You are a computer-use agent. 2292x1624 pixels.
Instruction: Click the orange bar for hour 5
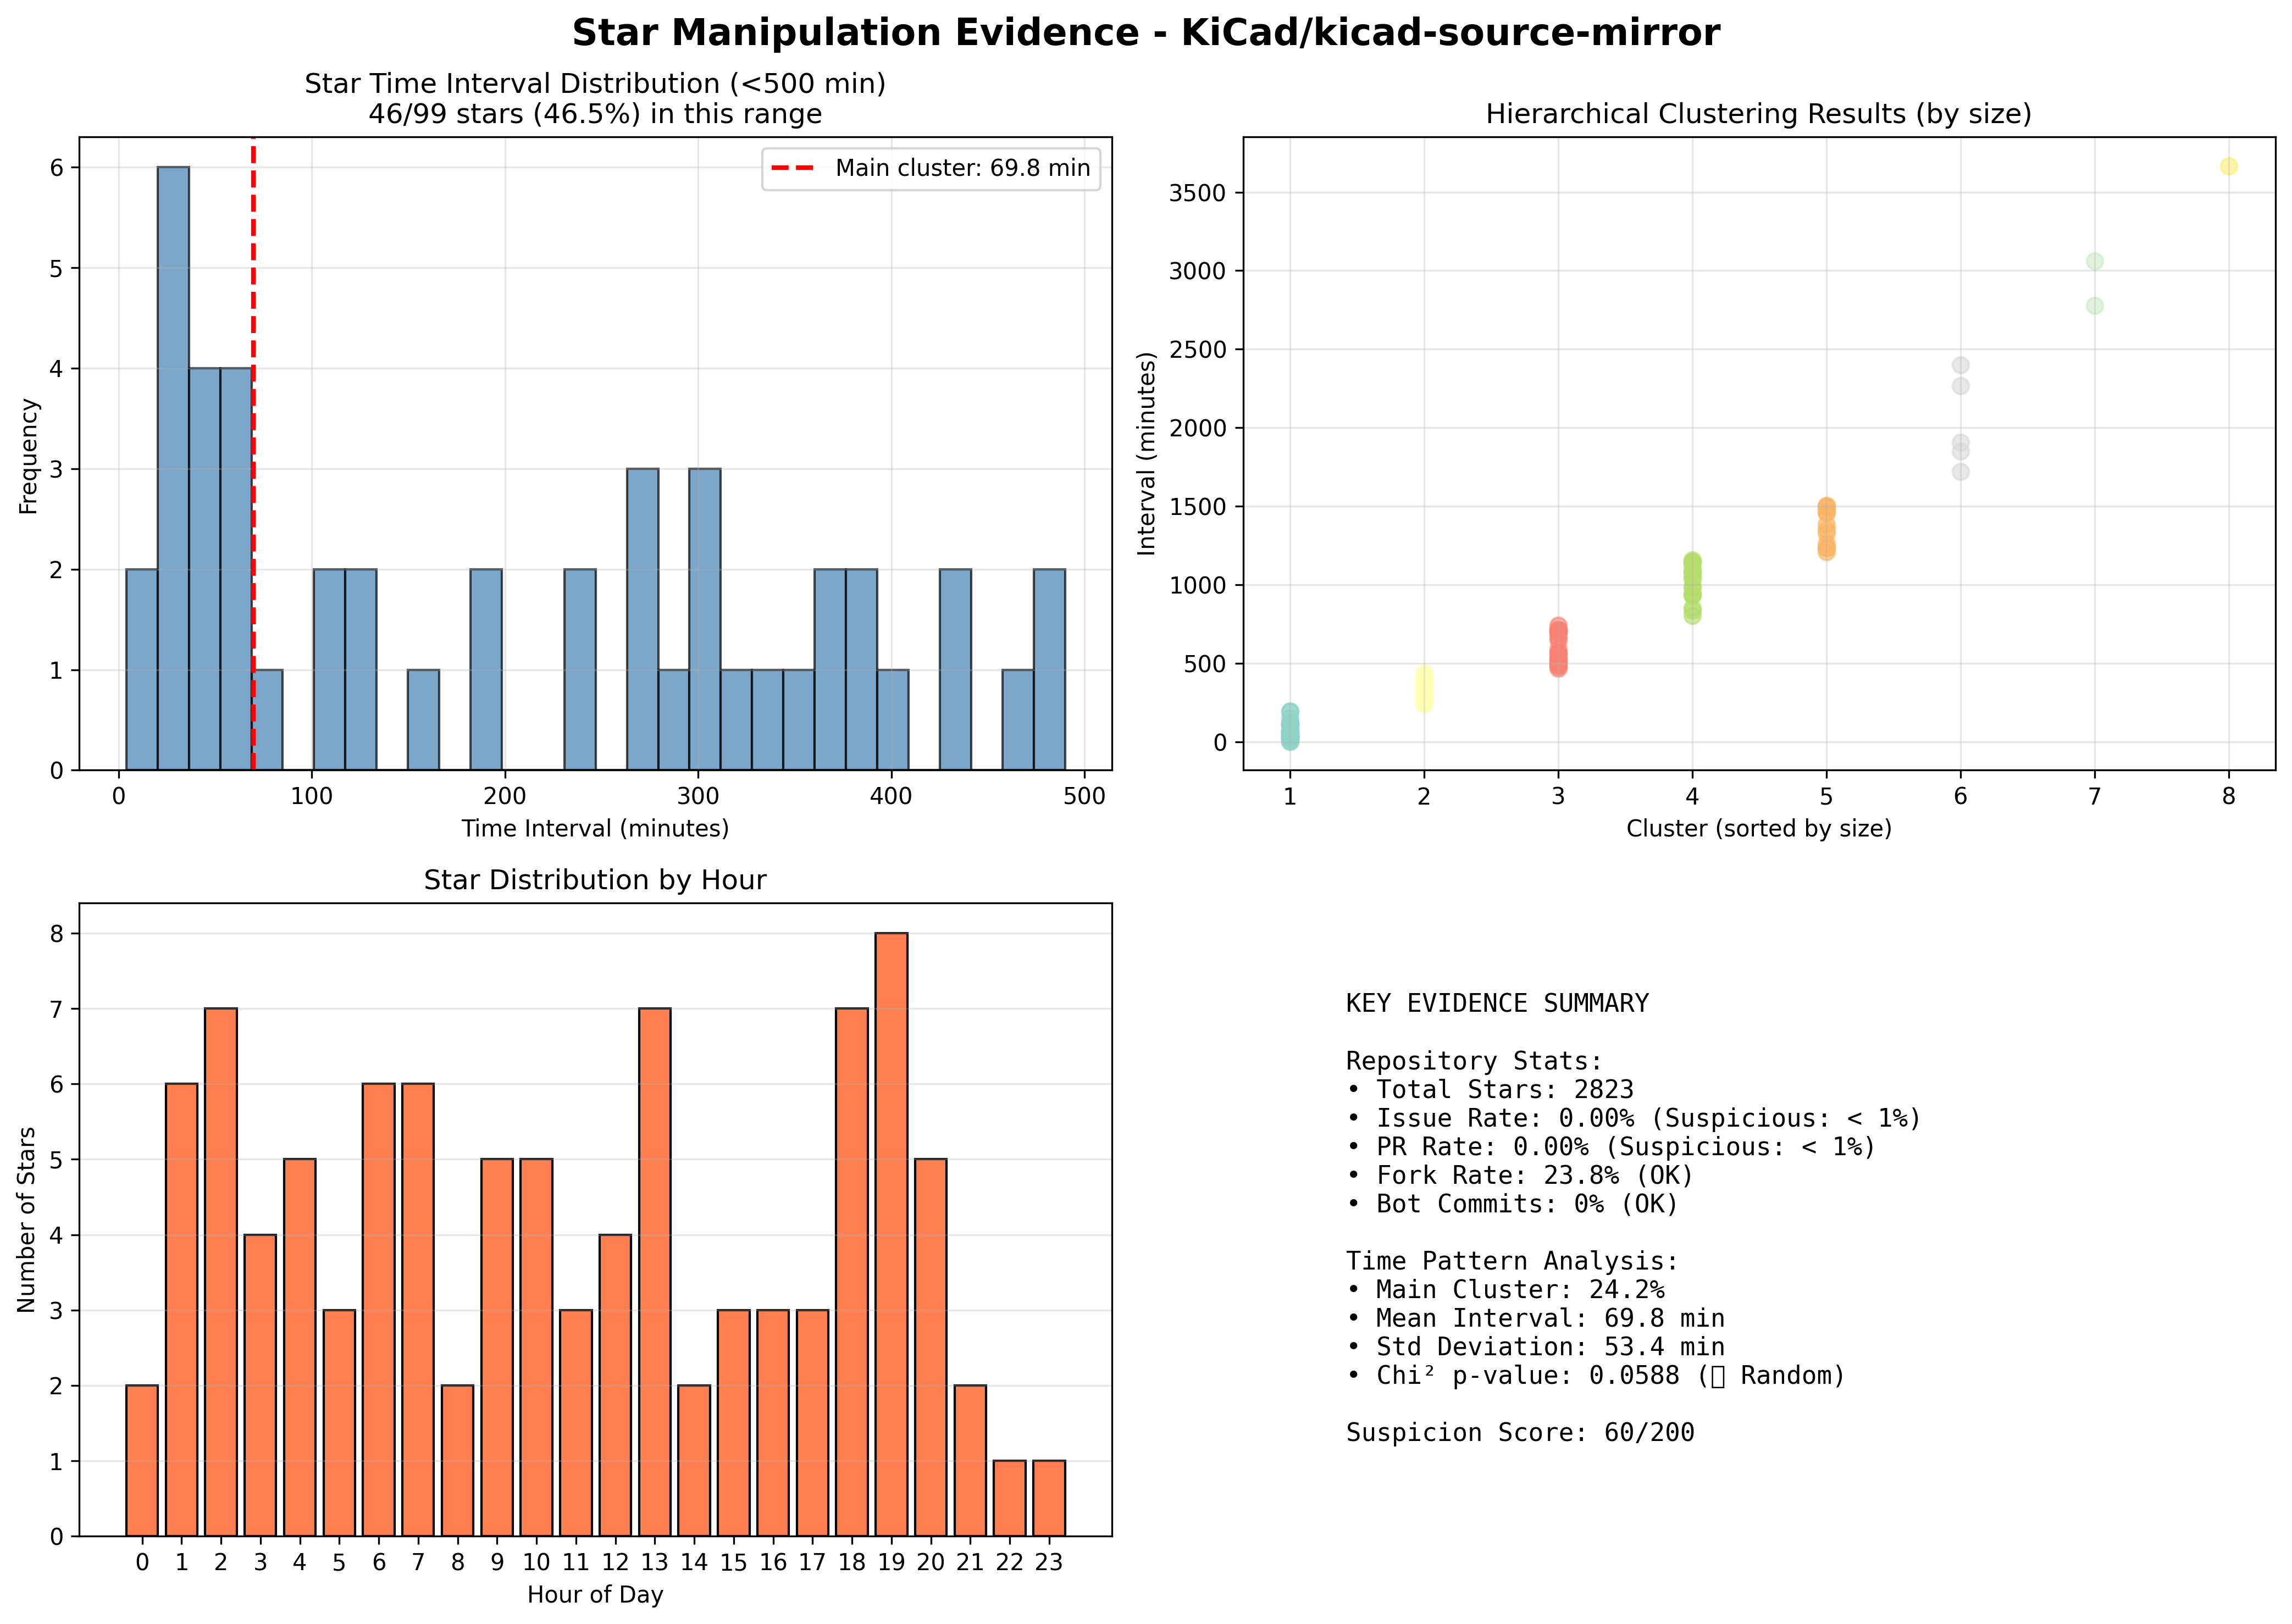(339, 1423)
